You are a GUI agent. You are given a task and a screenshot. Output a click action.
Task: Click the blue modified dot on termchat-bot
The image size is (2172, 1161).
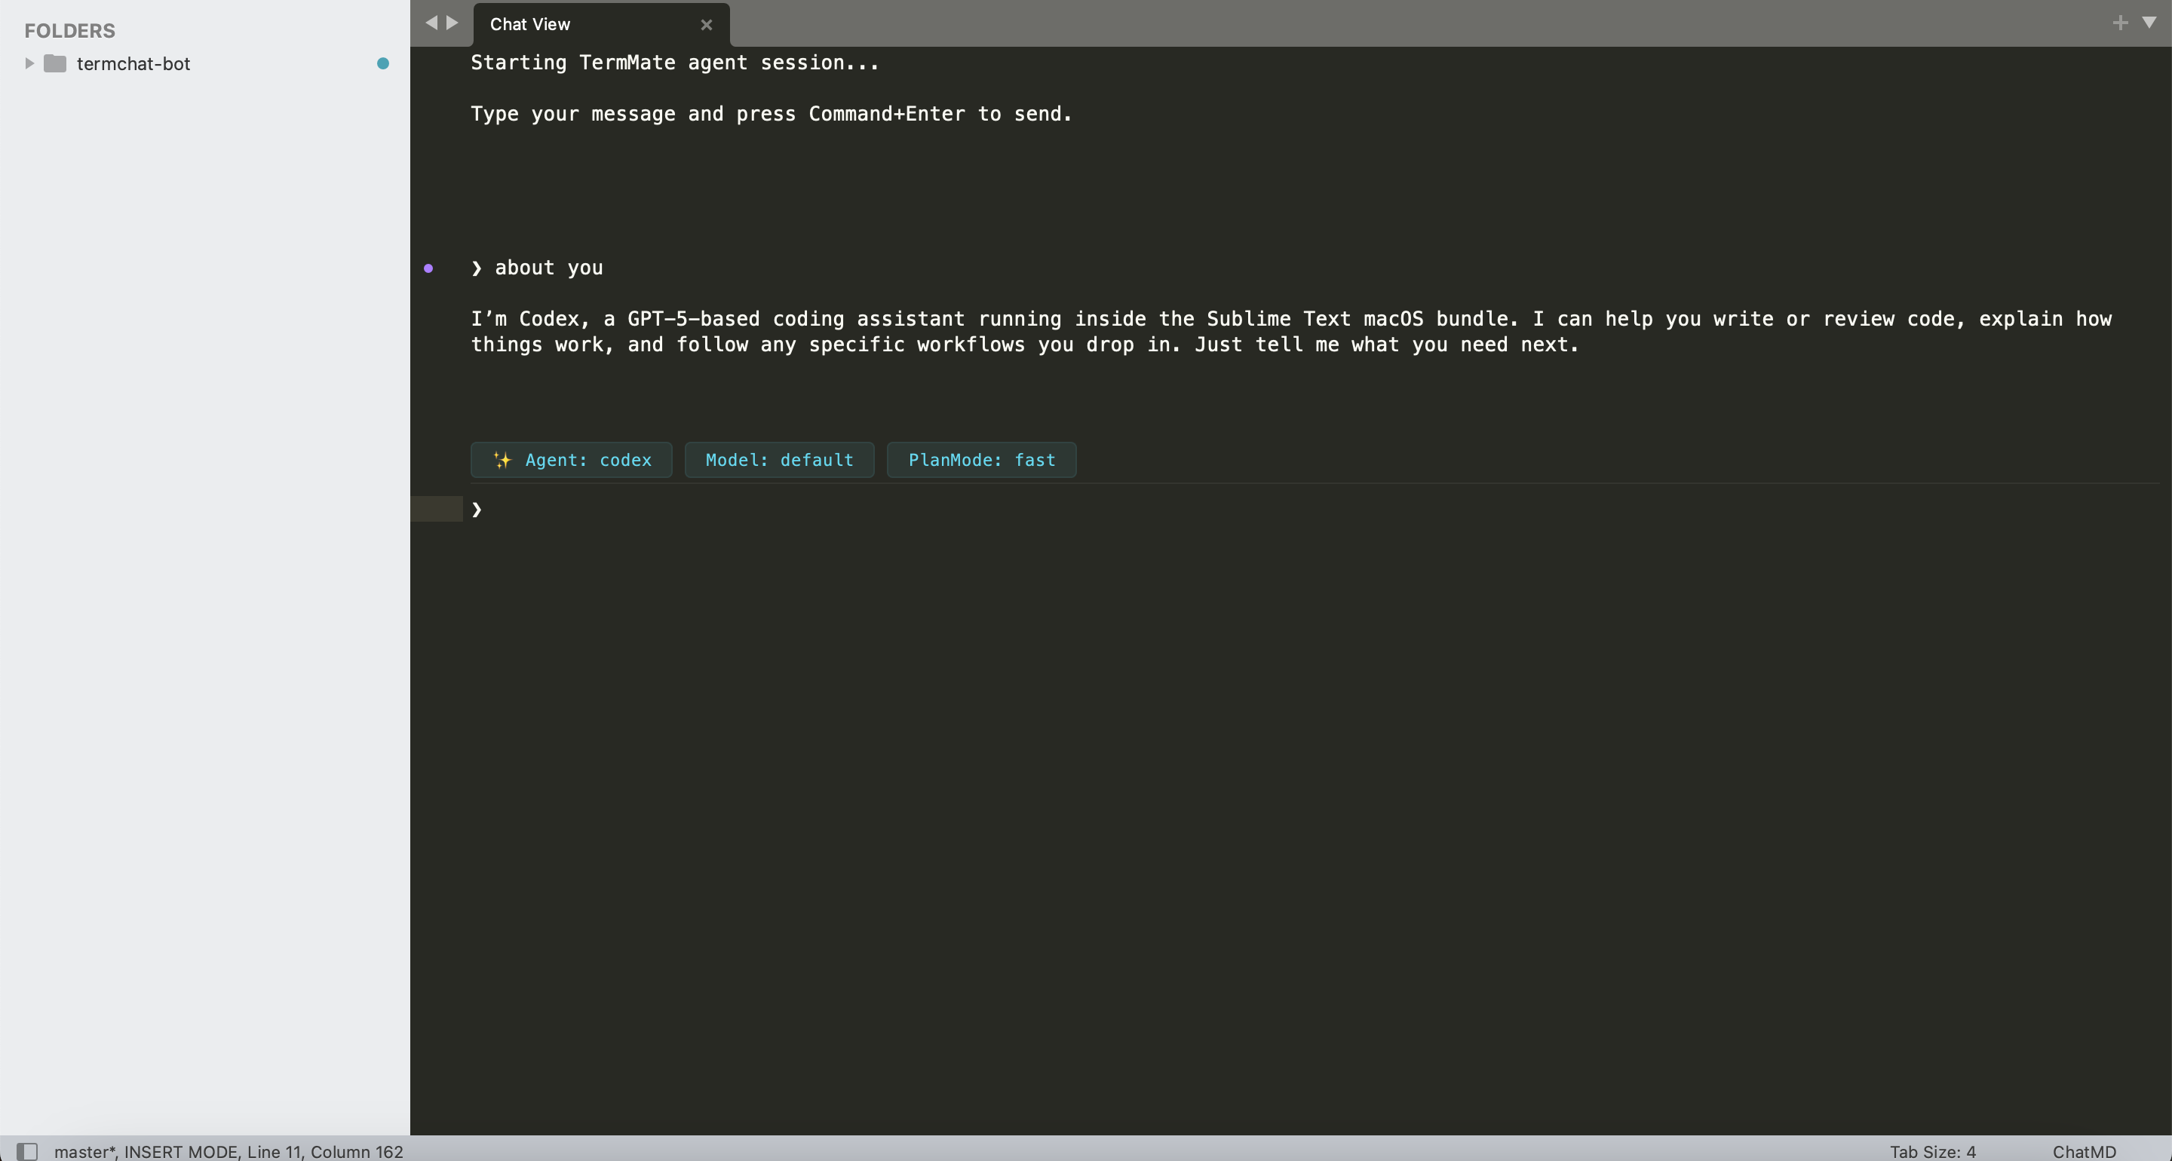(384, 63)
